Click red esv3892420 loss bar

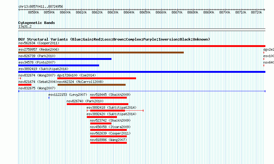[x=102, y=117]
